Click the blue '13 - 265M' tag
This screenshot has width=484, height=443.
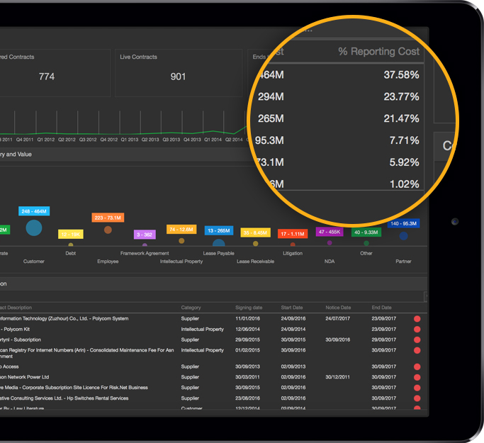219,230
